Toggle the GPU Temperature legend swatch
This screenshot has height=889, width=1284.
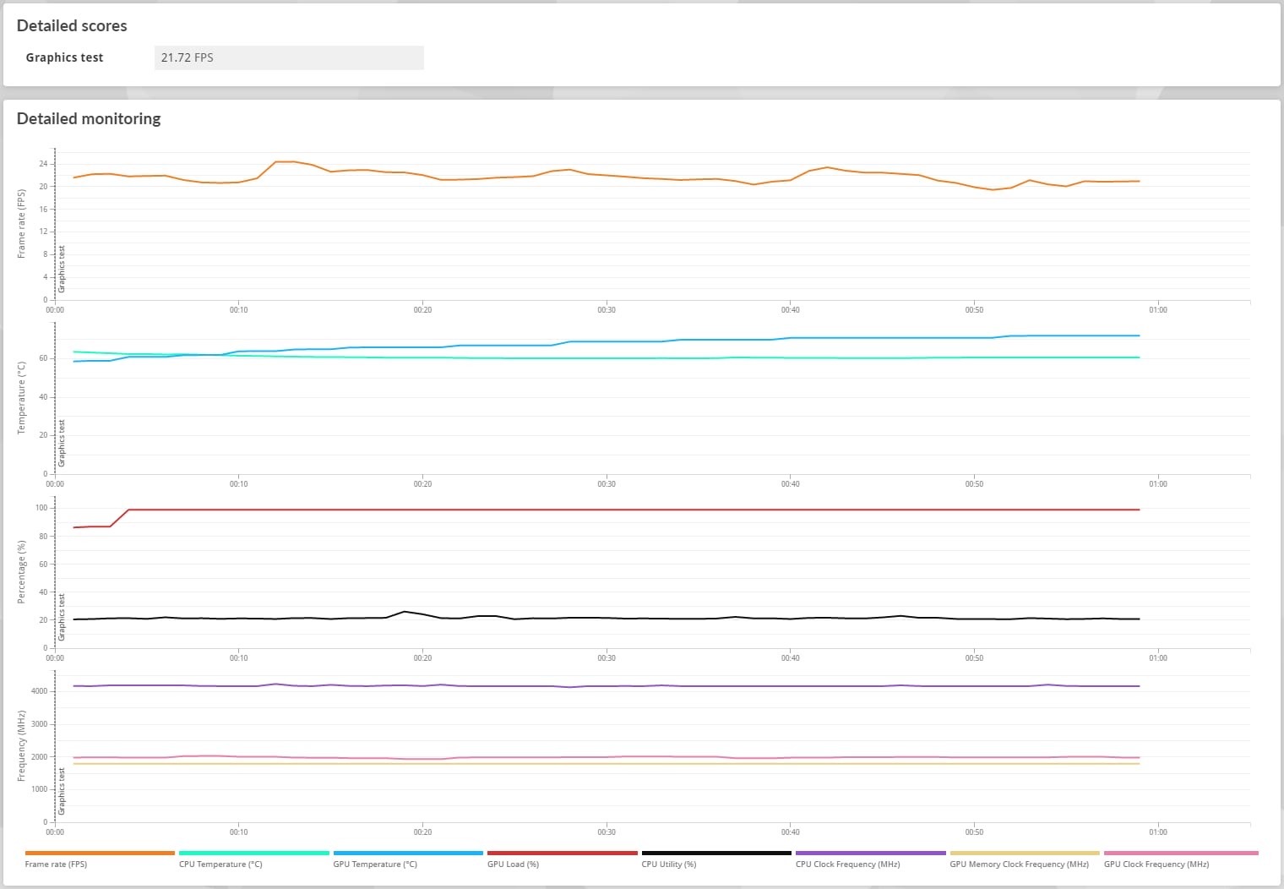pyautogui.click(x=408, y=854)
